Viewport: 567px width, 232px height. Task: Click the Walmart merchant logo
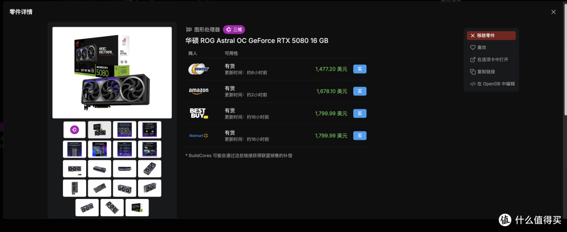[198, 136]
